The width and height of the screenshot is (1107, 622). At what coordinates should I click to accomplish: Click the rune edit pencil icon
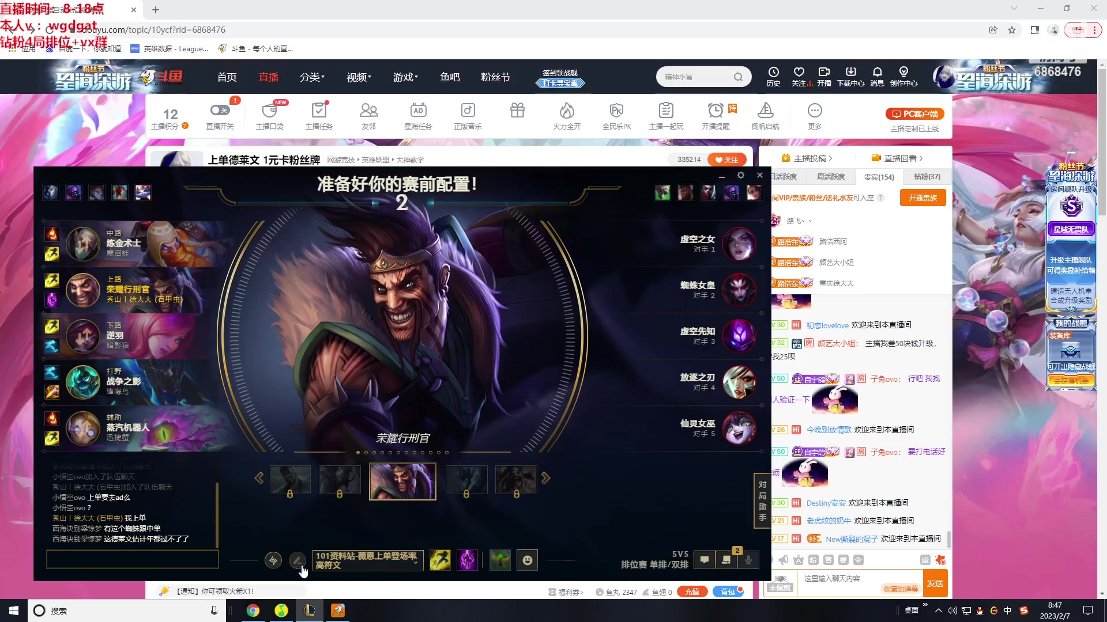tap(297, 560)
